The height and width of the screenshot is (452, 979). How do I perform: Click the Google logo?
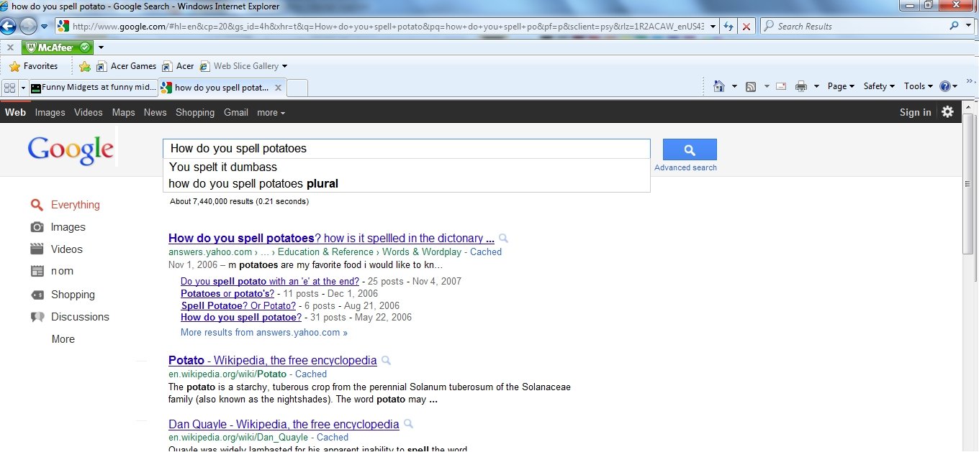[x=71, y=150]
